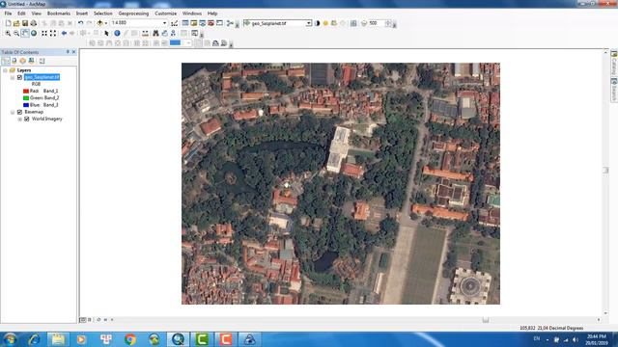Expand the World Imagery layer
618x347 pixels.
coord(19,119)
